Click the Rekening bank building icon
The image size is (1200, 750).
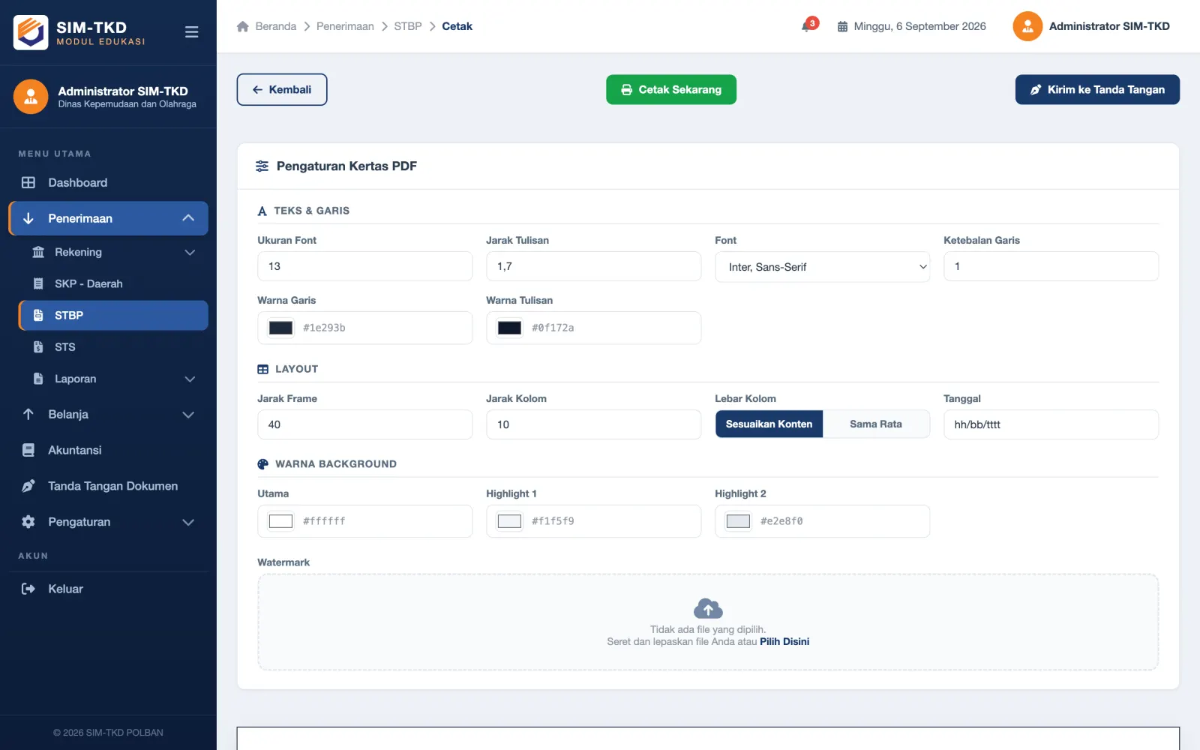coord(38,252)
